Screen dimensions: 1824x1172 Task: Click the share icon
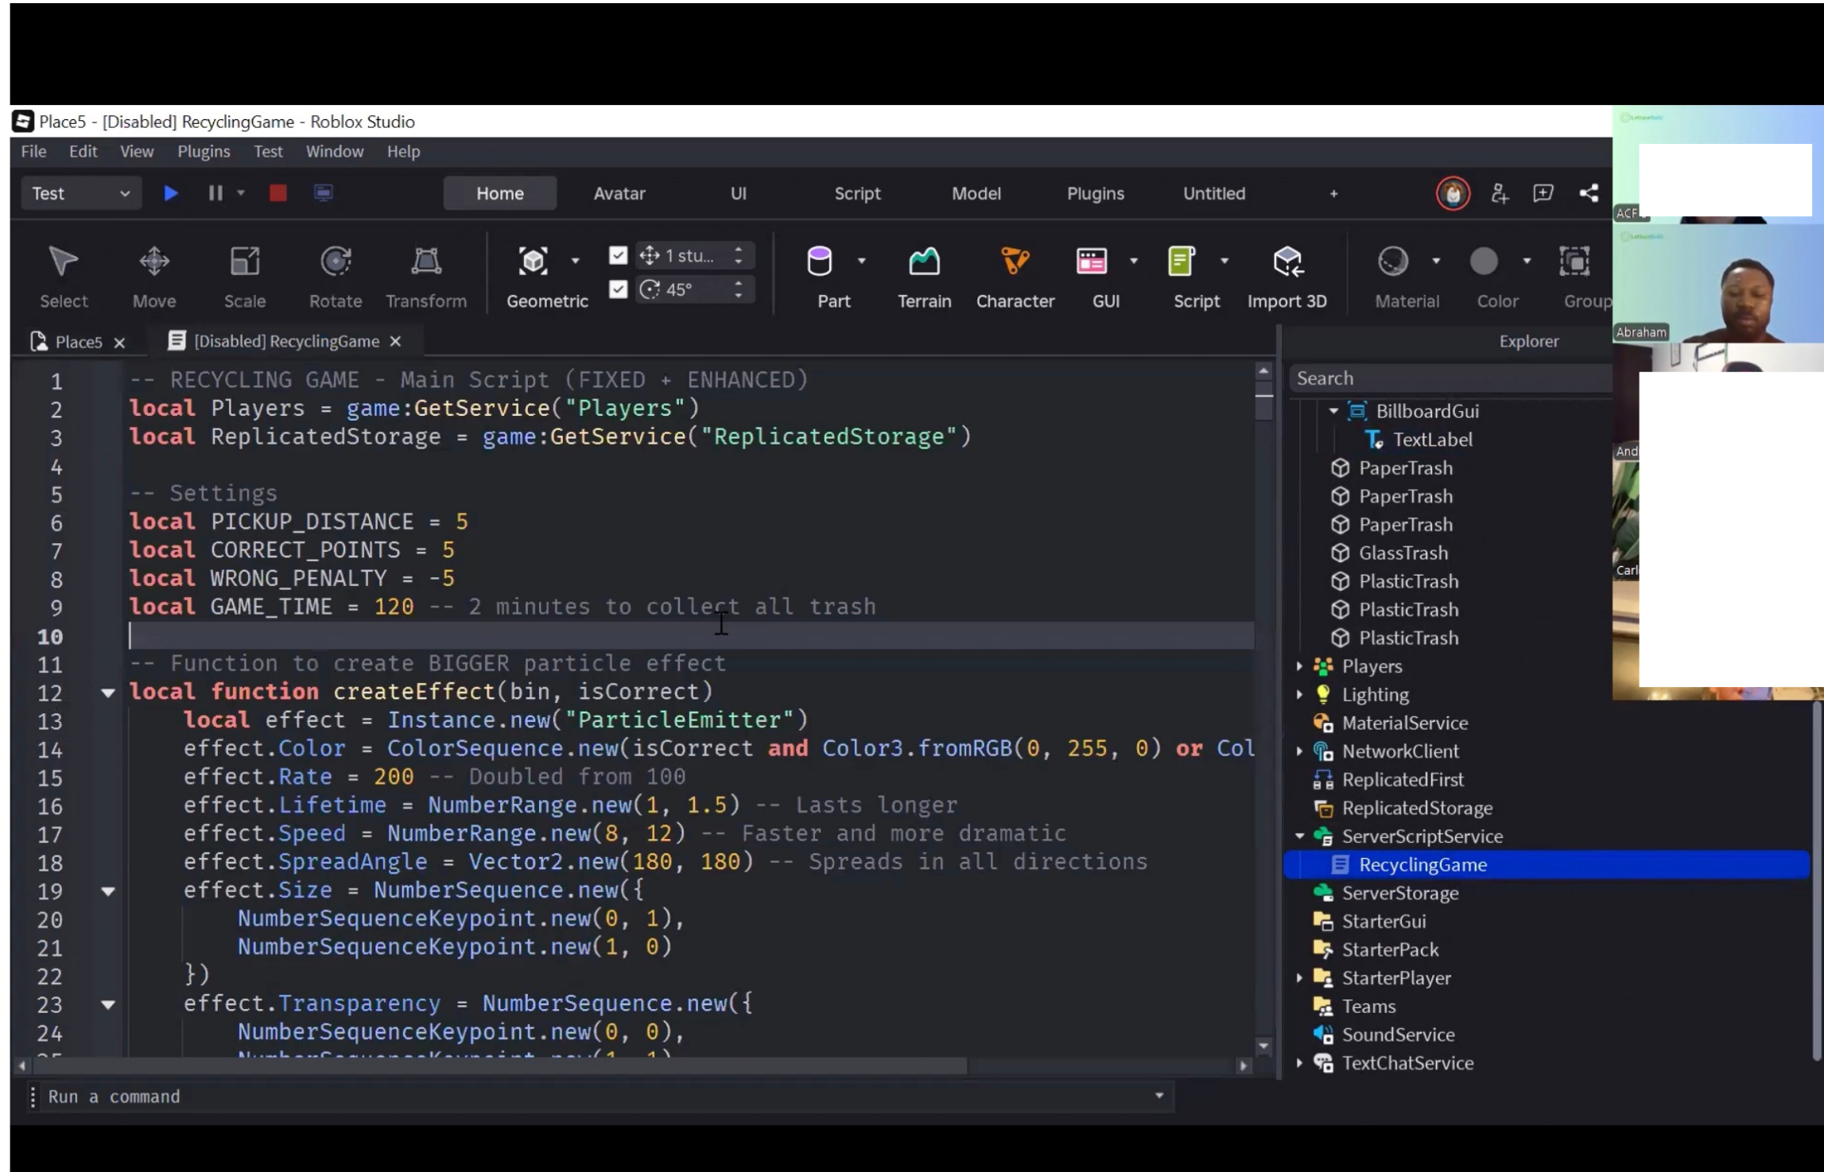(1589, 193)
